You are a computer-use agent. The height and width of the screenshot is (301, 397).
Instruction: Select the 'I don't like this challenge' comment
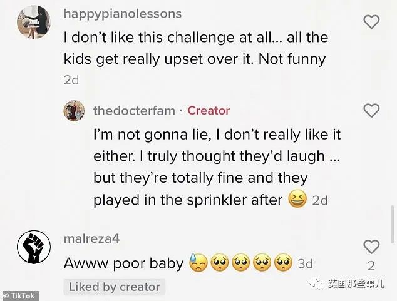pyautogui.click(x=196, y=48)
